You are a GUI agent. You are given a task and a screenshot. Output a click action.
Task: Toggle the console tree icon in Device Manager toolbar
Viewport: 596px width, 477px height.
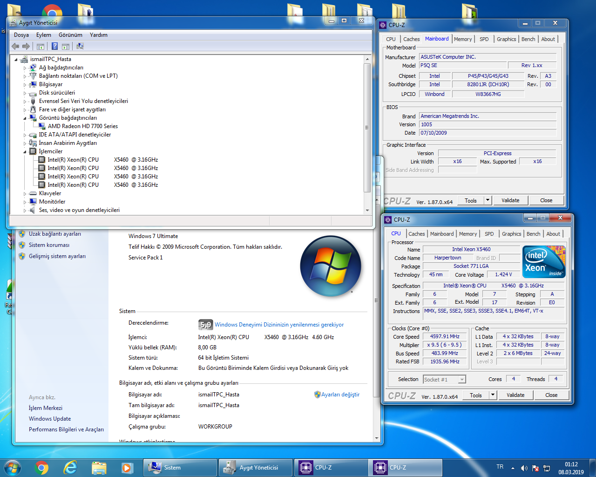tap(41, 46)
